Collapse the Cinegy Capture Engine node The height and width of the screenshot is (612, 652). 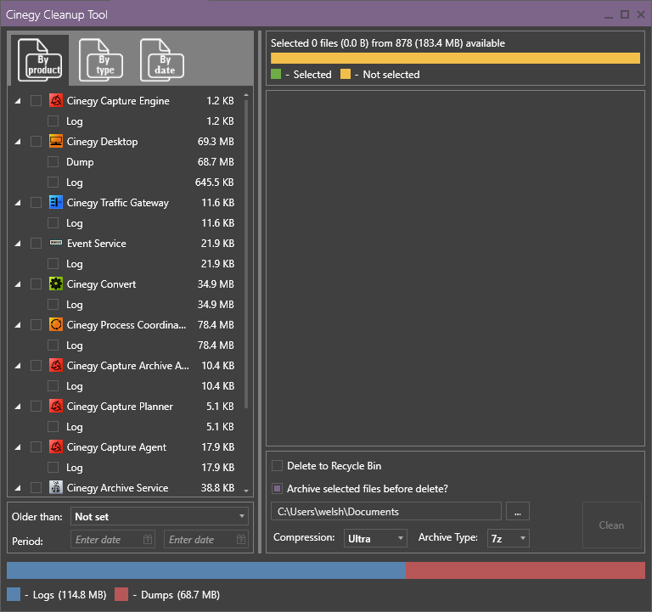18,101
